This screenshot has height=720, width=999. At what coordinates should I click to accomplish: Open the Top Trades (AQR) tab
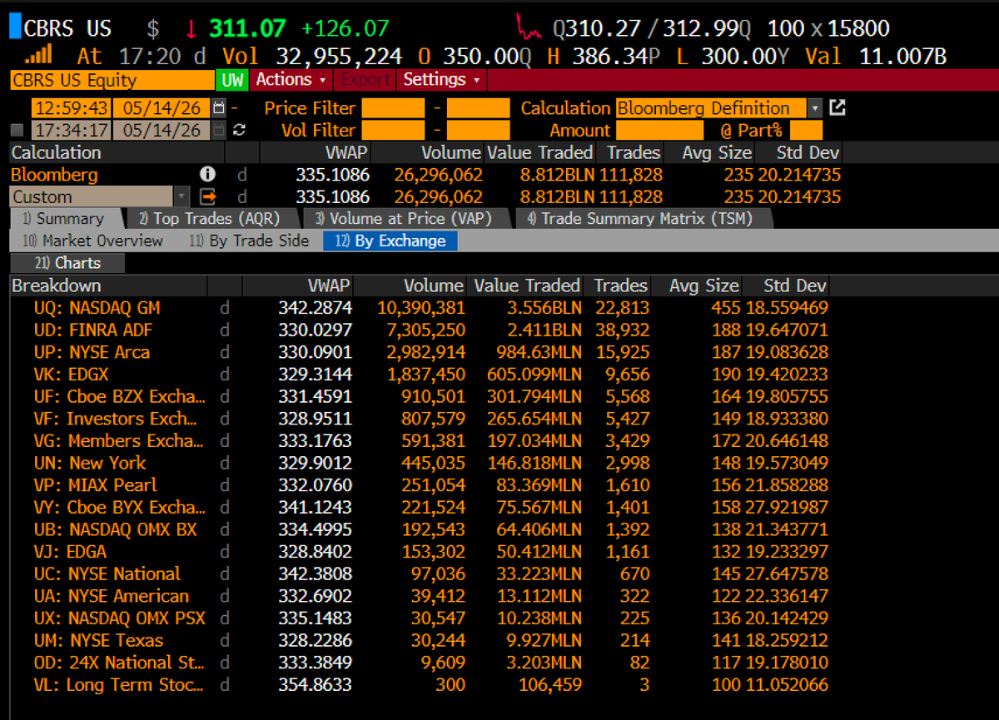click(209, 219)
